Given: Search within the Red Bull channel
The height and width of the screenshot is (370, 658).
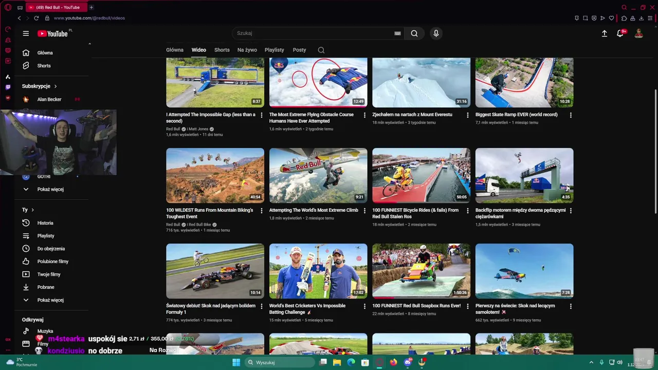Looking at the screenshot, I should point(321,50).
